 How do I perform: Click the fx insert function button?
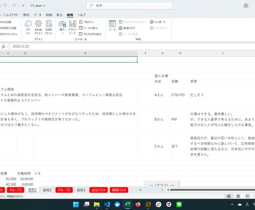[3, 46]
